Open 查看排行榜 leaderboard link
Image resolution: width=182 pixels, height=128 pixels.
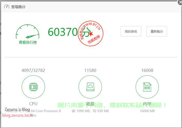coord(28,42)
